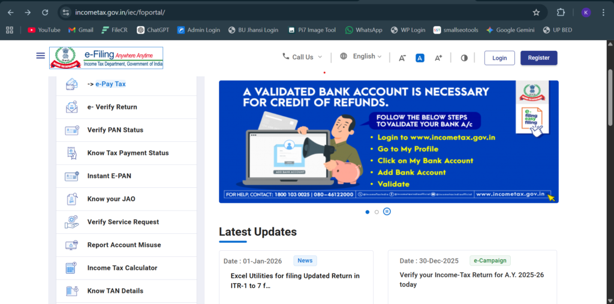This screenshot has height=304, width=614.
Task: Click the browser address bar URL
Action: (120, 13)
